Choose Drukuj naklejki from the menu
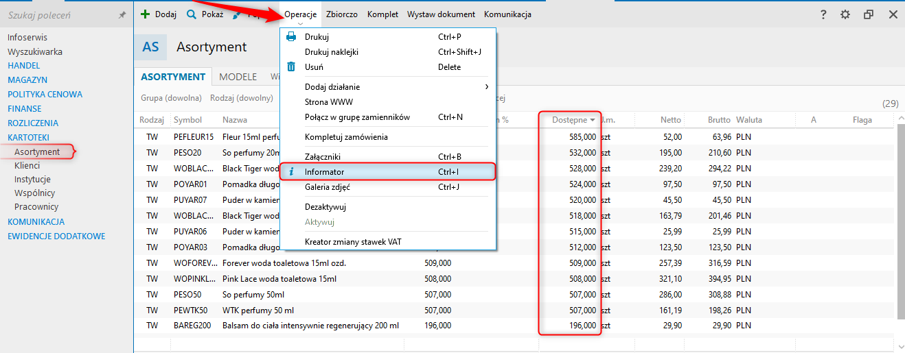The height and width of the screenshot is (353, 905). (388, 51)
